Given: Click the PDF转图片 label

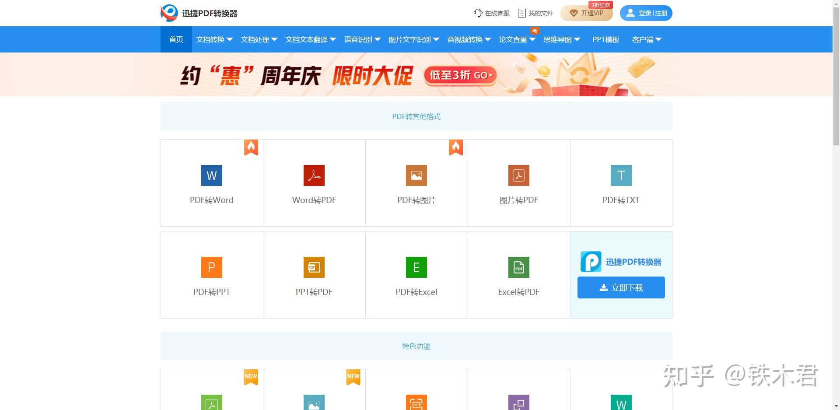Looking at the screenshot, I should 416,200.
